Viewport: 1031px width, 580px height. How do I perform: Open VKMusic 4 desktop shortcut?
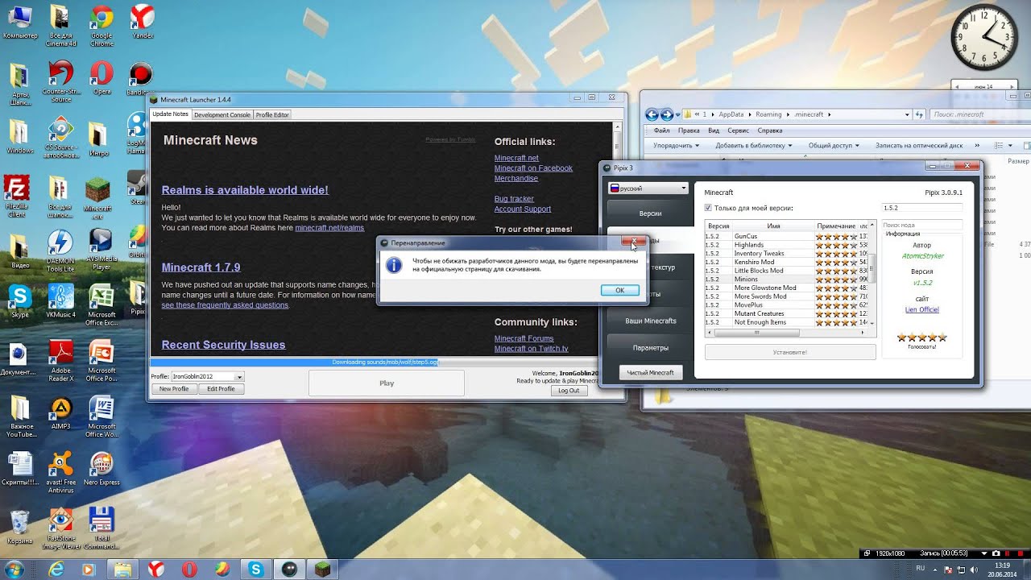60,300
